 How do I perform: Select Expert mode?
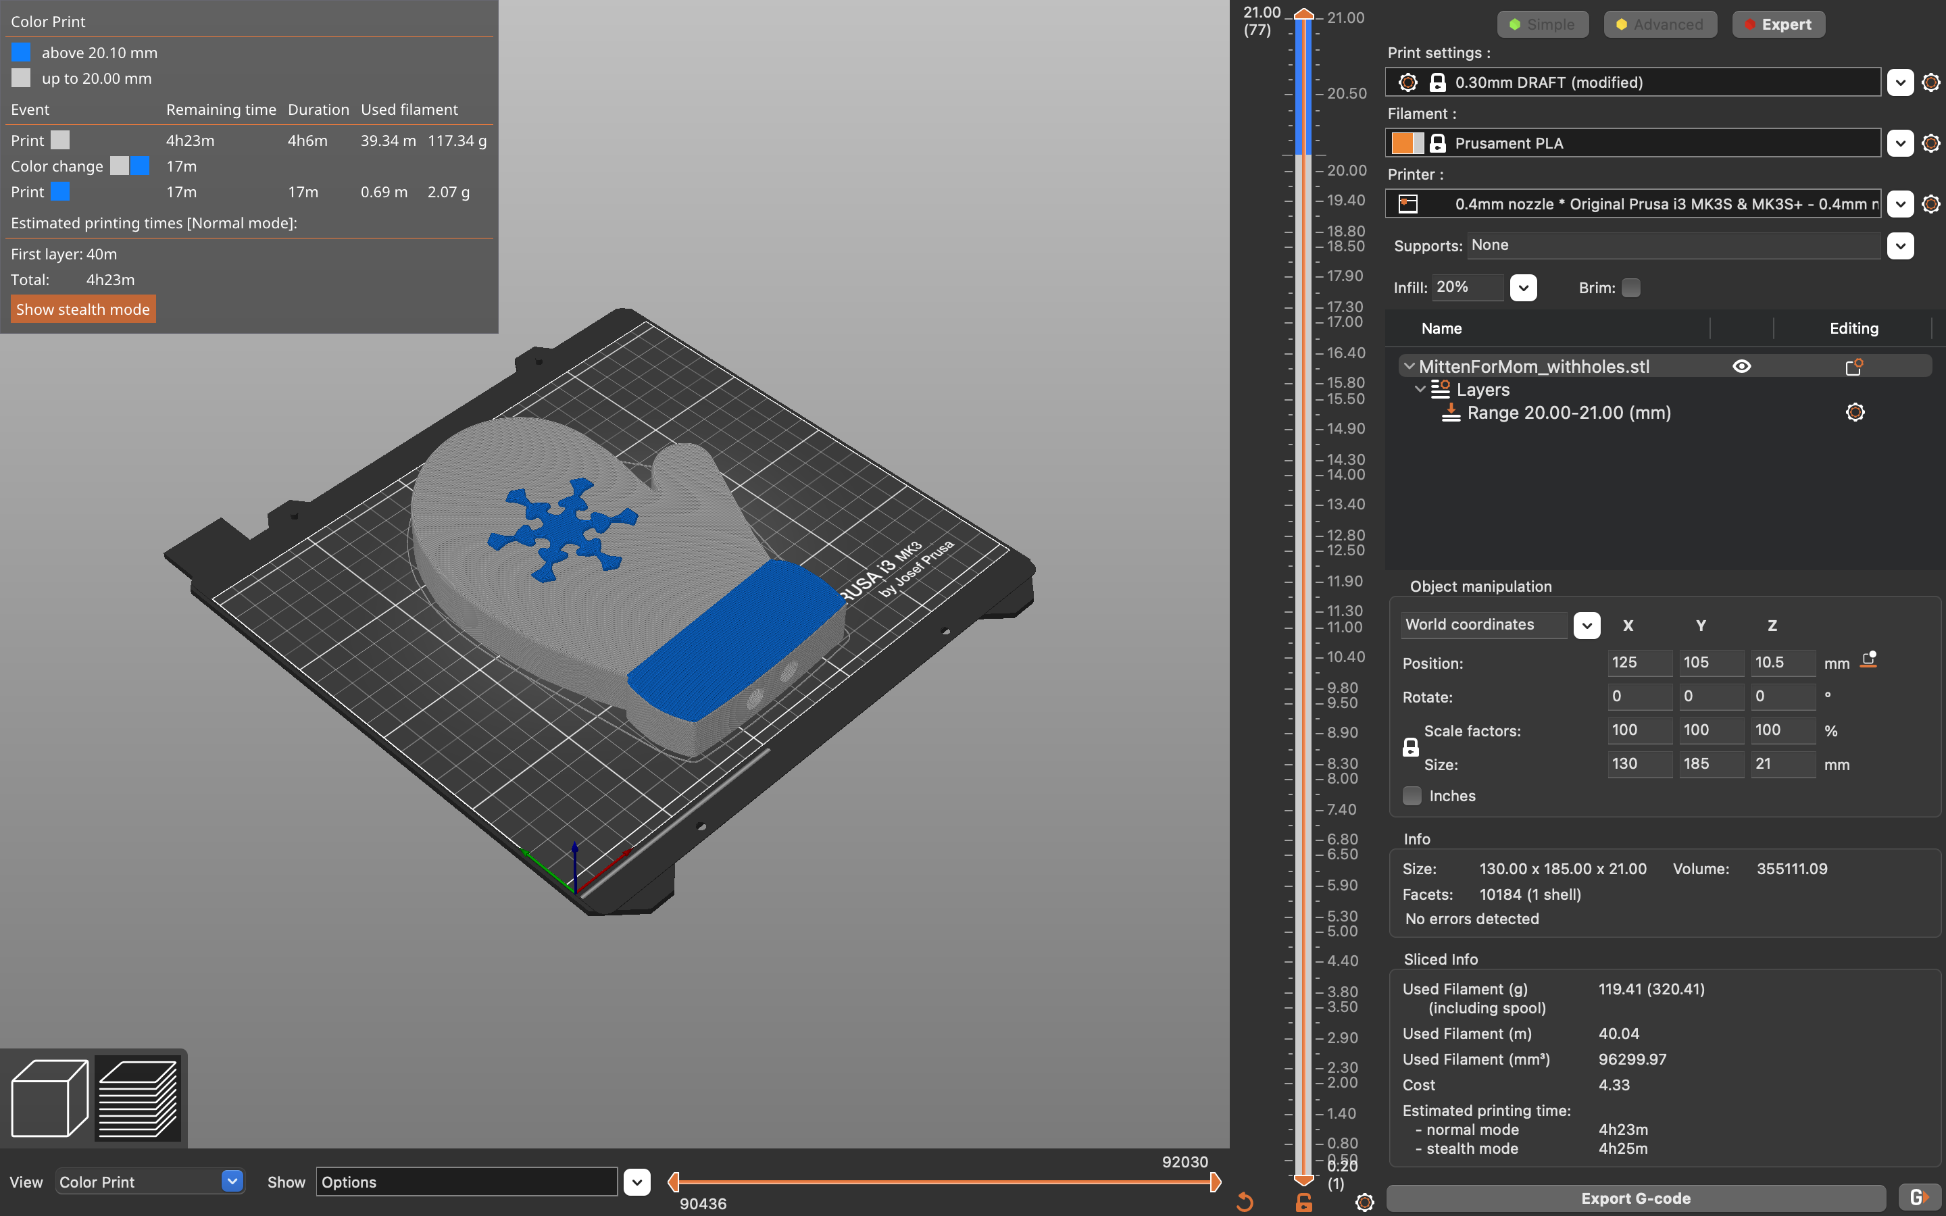point(1778,24)
